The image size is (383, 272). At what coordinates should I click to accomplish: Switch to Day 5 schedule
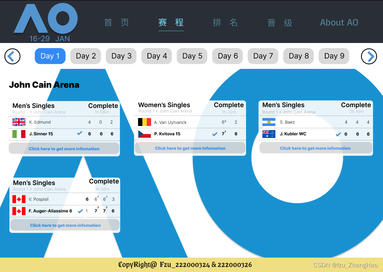point(192,56)
